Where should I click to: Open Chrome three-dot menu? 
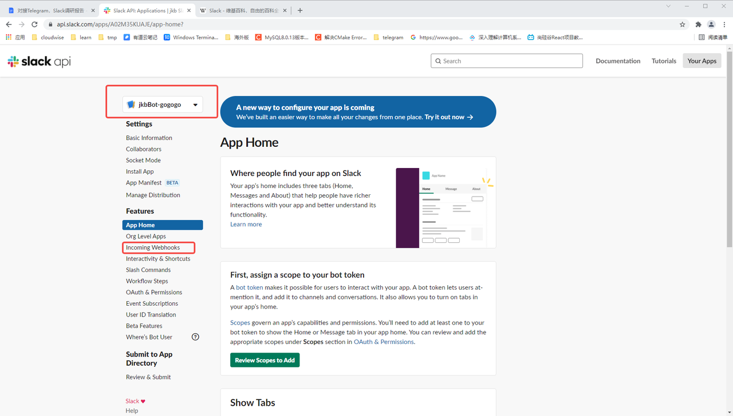point(724,25)
